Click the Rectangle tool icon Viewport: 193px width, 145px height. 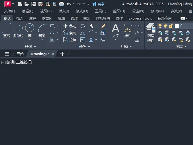[52, 26]
